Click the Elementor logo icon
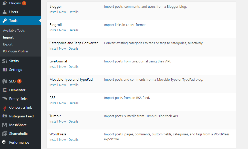 5,90
